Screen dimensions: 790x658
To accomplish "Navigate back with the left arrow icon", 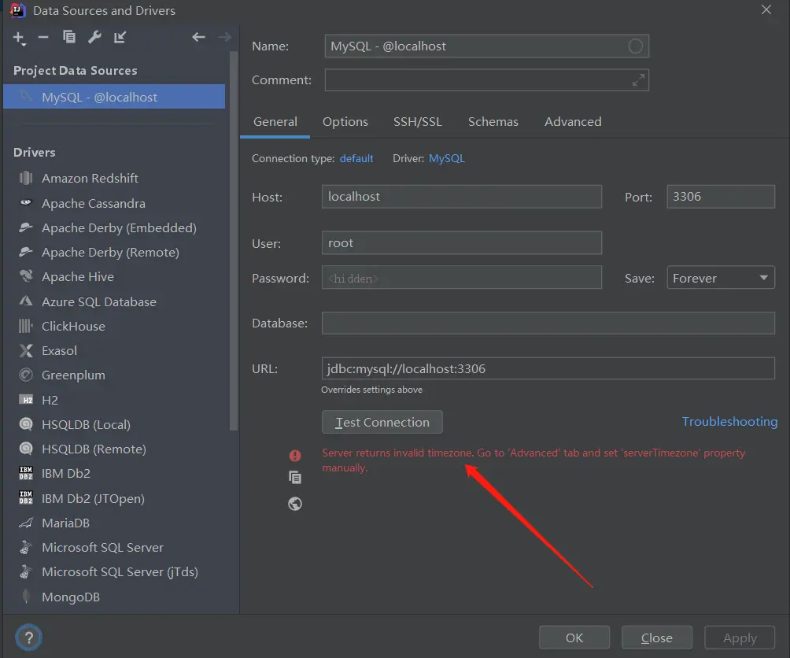I will pos(198,37).
